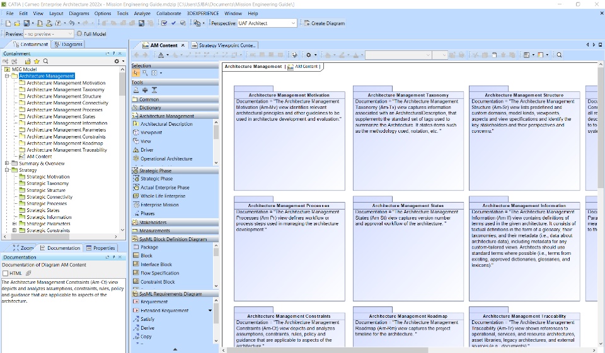The height and width of the screenshot is (353, 605).
Task: Select the Constraint Block palette tool
Action: 158,282
